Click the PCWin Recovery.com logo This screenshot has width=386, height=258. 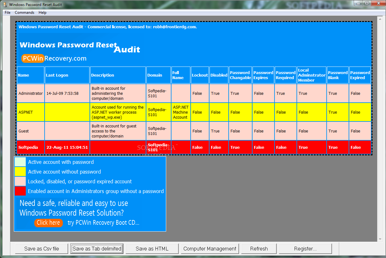point(54,58)
